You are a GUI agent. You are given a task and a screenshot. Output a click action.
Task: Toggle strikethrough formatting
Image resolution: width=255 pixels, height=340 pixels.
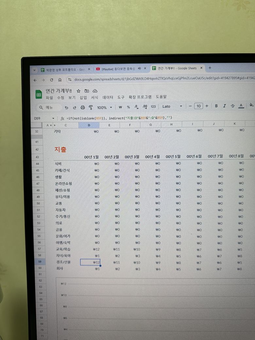pyautogui.click(x=233, y=106)
